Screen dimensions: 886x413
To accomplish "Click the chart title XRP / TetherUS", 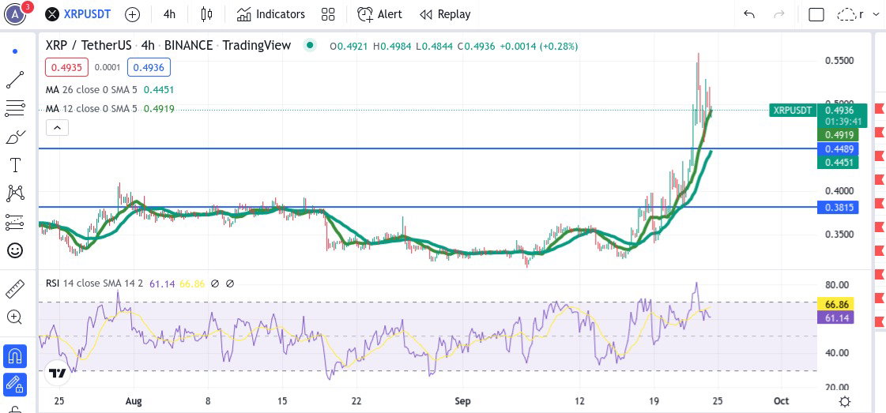I will coord(89,45).
